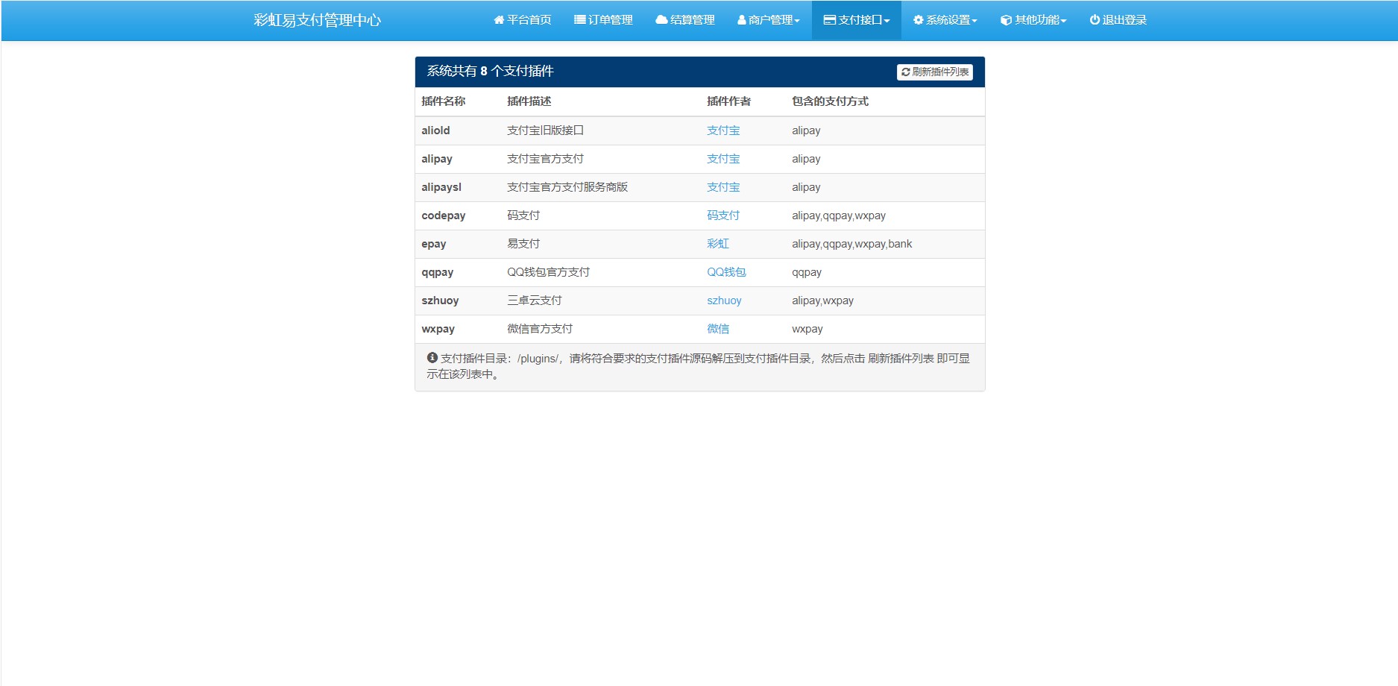Image resolution: width=1398 pixels, height=686 pixels.
Task: Open the szhuoy author link
Action: (x=724, y=300)
